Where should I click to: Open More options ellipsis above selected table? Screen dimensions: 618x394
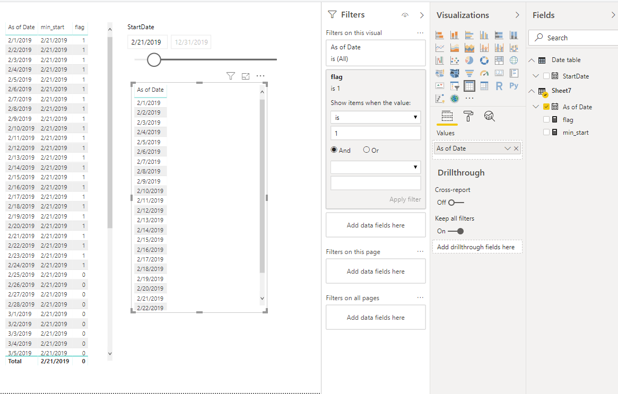point(260,76)
